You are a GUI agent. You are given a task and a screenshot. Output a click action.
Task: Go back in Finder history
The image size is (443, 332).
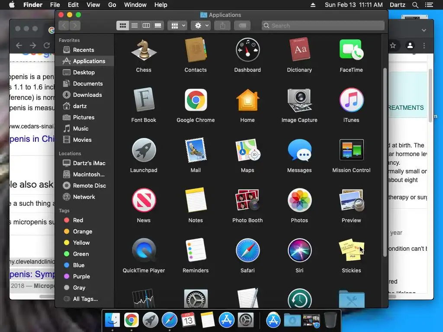coord(64,26)
